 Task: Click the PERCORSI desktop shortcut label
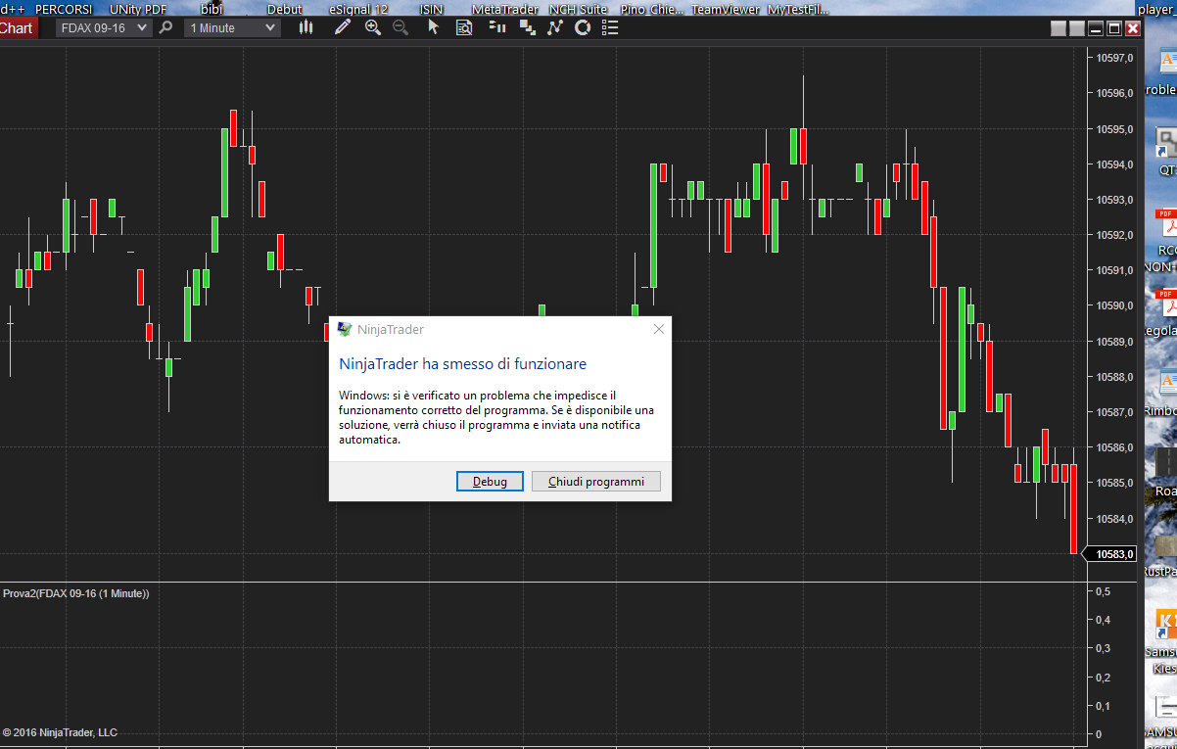pos(64,9)
